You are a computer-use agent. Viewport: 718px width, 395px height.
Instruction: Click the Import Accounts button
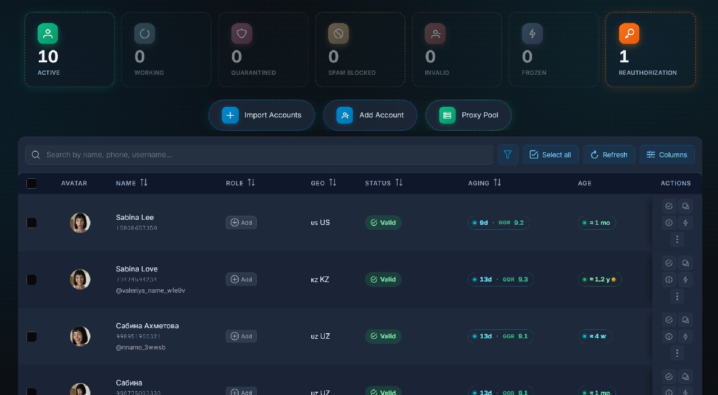point(262,115)
